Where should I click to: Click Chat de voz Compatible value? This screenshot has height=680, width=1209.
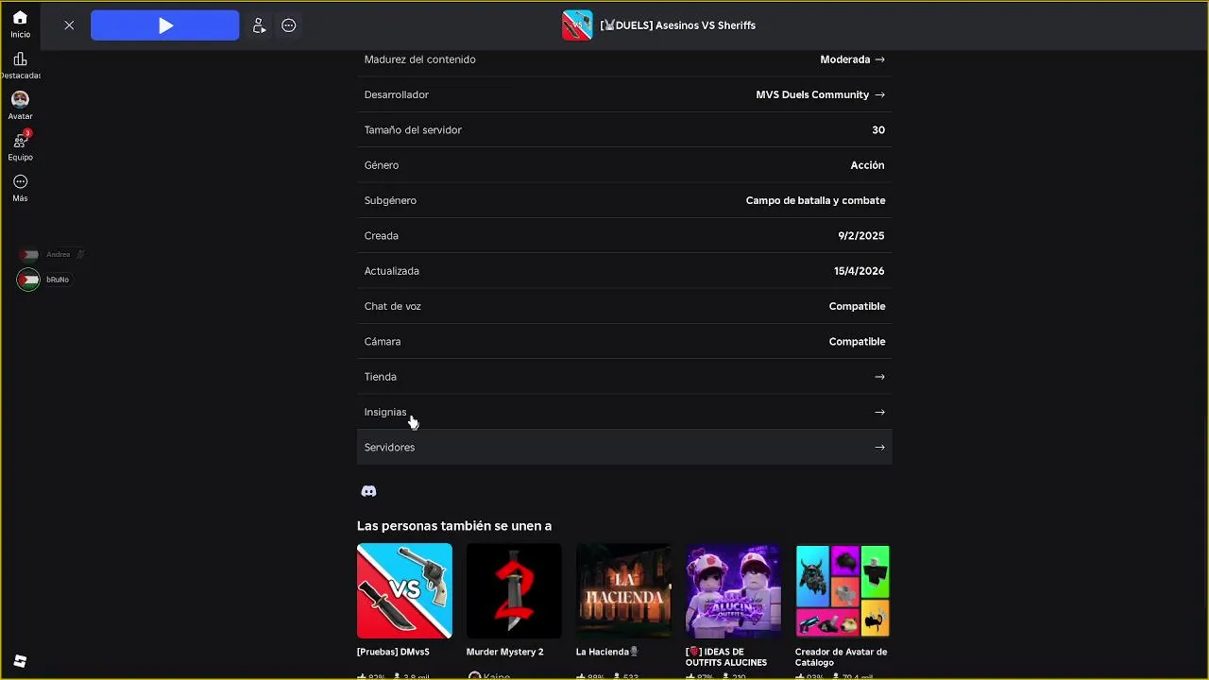[857, 306]
